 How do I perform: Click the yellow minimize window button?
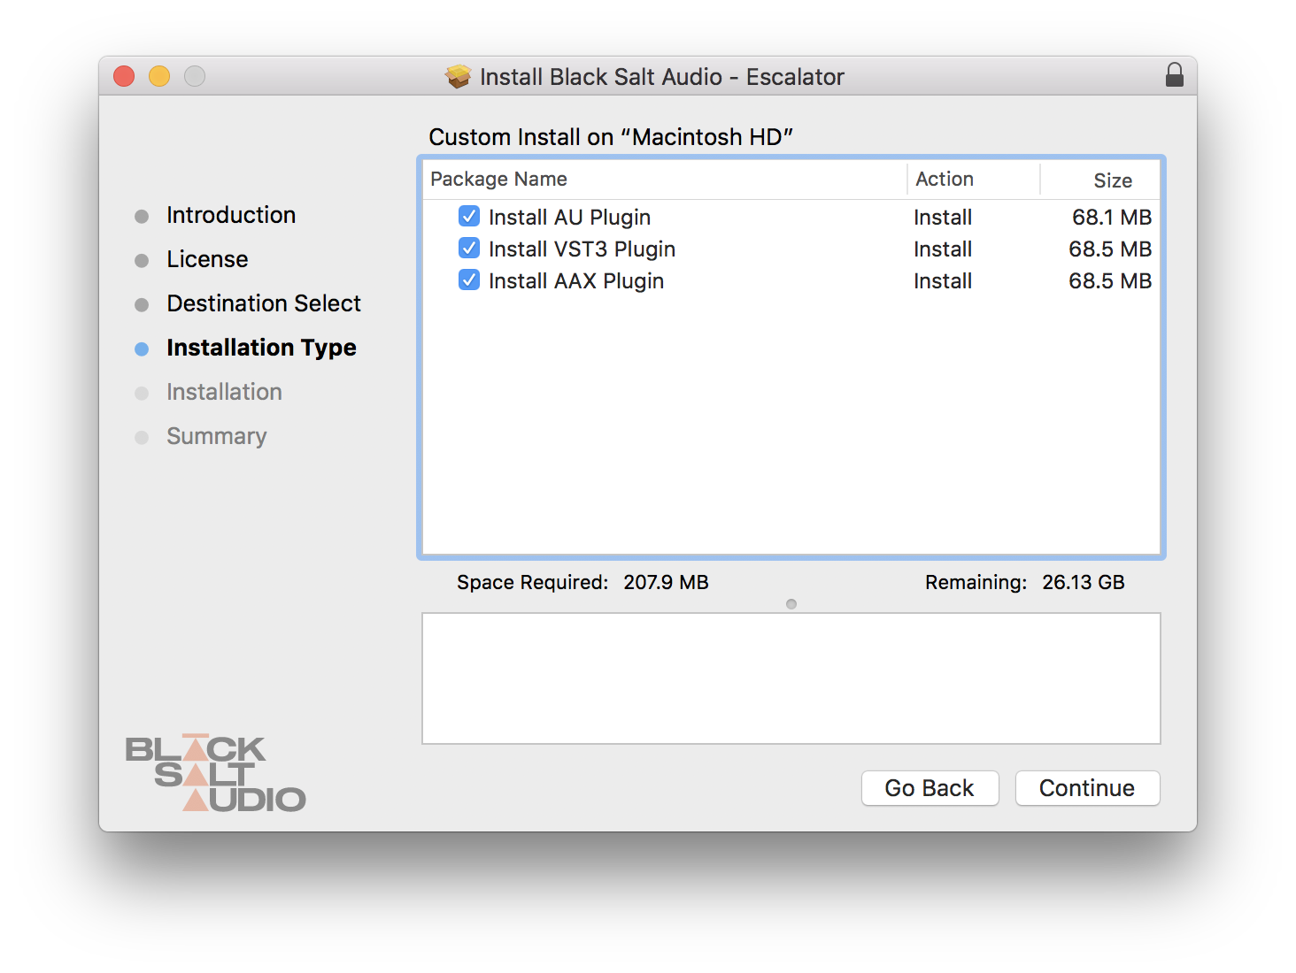click(159, 77)
